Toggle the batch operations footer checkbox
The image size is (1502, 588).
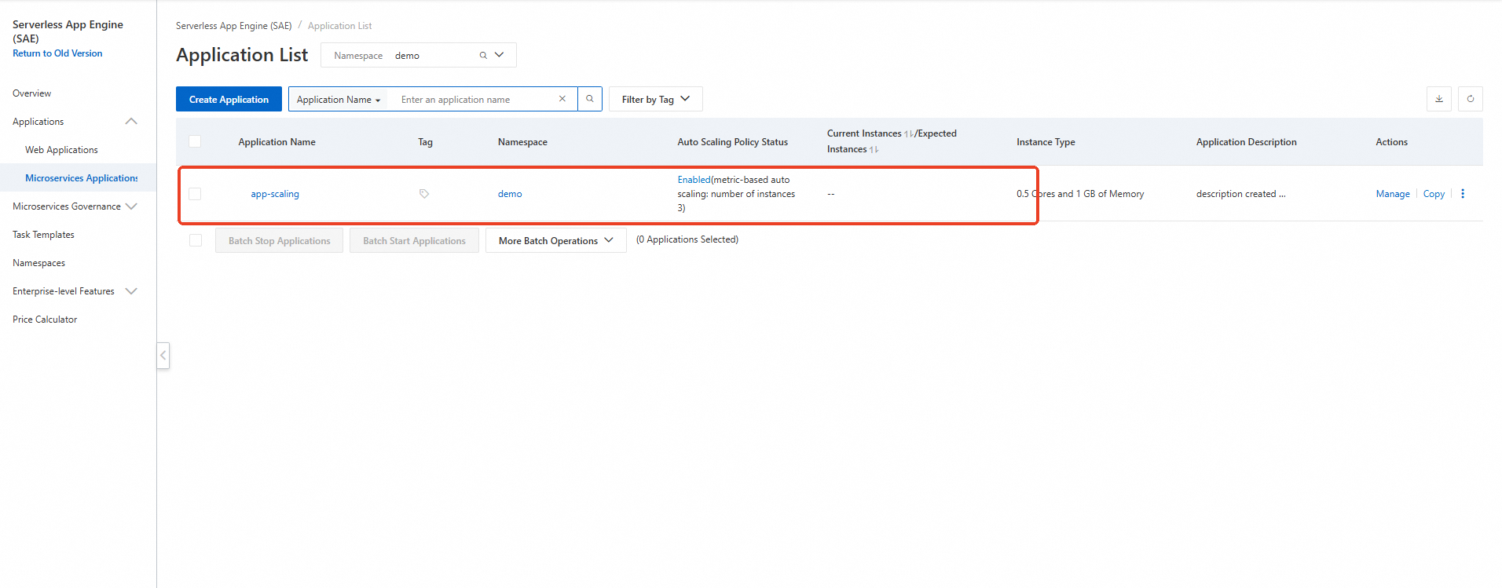pos(196,240)
